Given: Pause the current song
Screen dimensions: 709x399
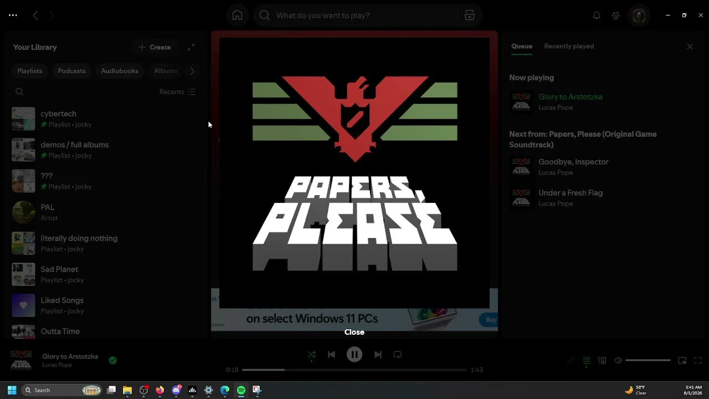Looking at the screenshot, I should coord(354,355).
